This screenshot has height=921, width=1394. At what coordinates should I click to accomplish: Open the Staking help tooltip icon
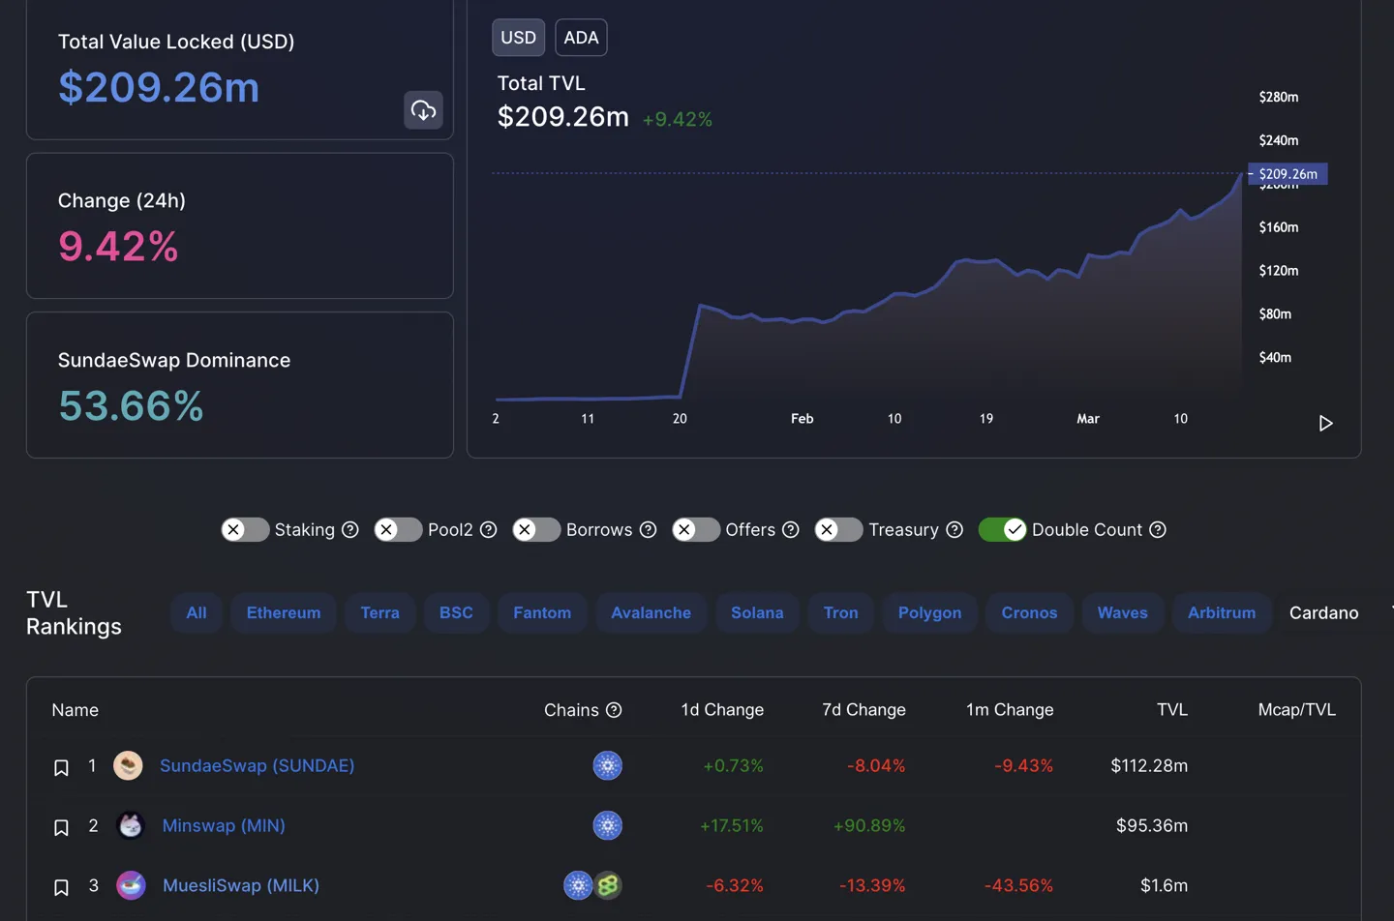350,529
